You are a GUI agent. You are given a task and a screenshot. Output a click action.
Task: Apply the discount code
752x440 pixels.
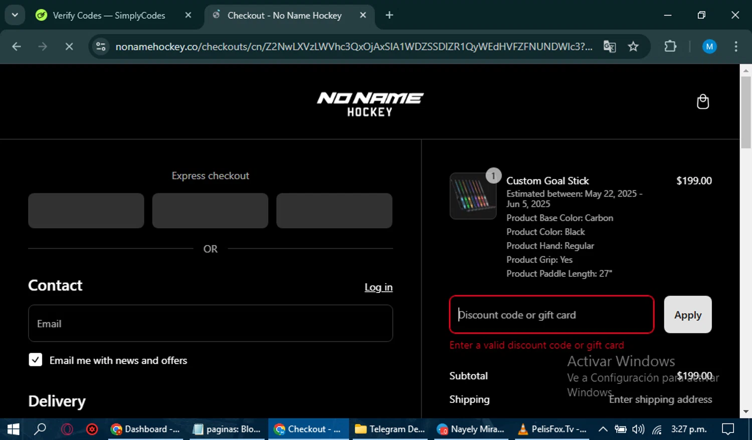coord(688,314)
